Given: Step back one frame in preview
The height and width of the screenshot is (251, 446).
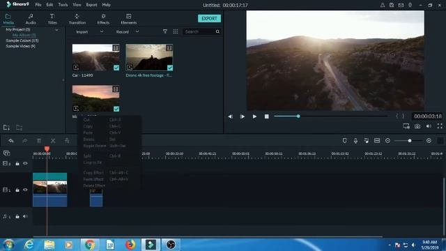Looking at the screenshot, I should (x=231, y=116).
